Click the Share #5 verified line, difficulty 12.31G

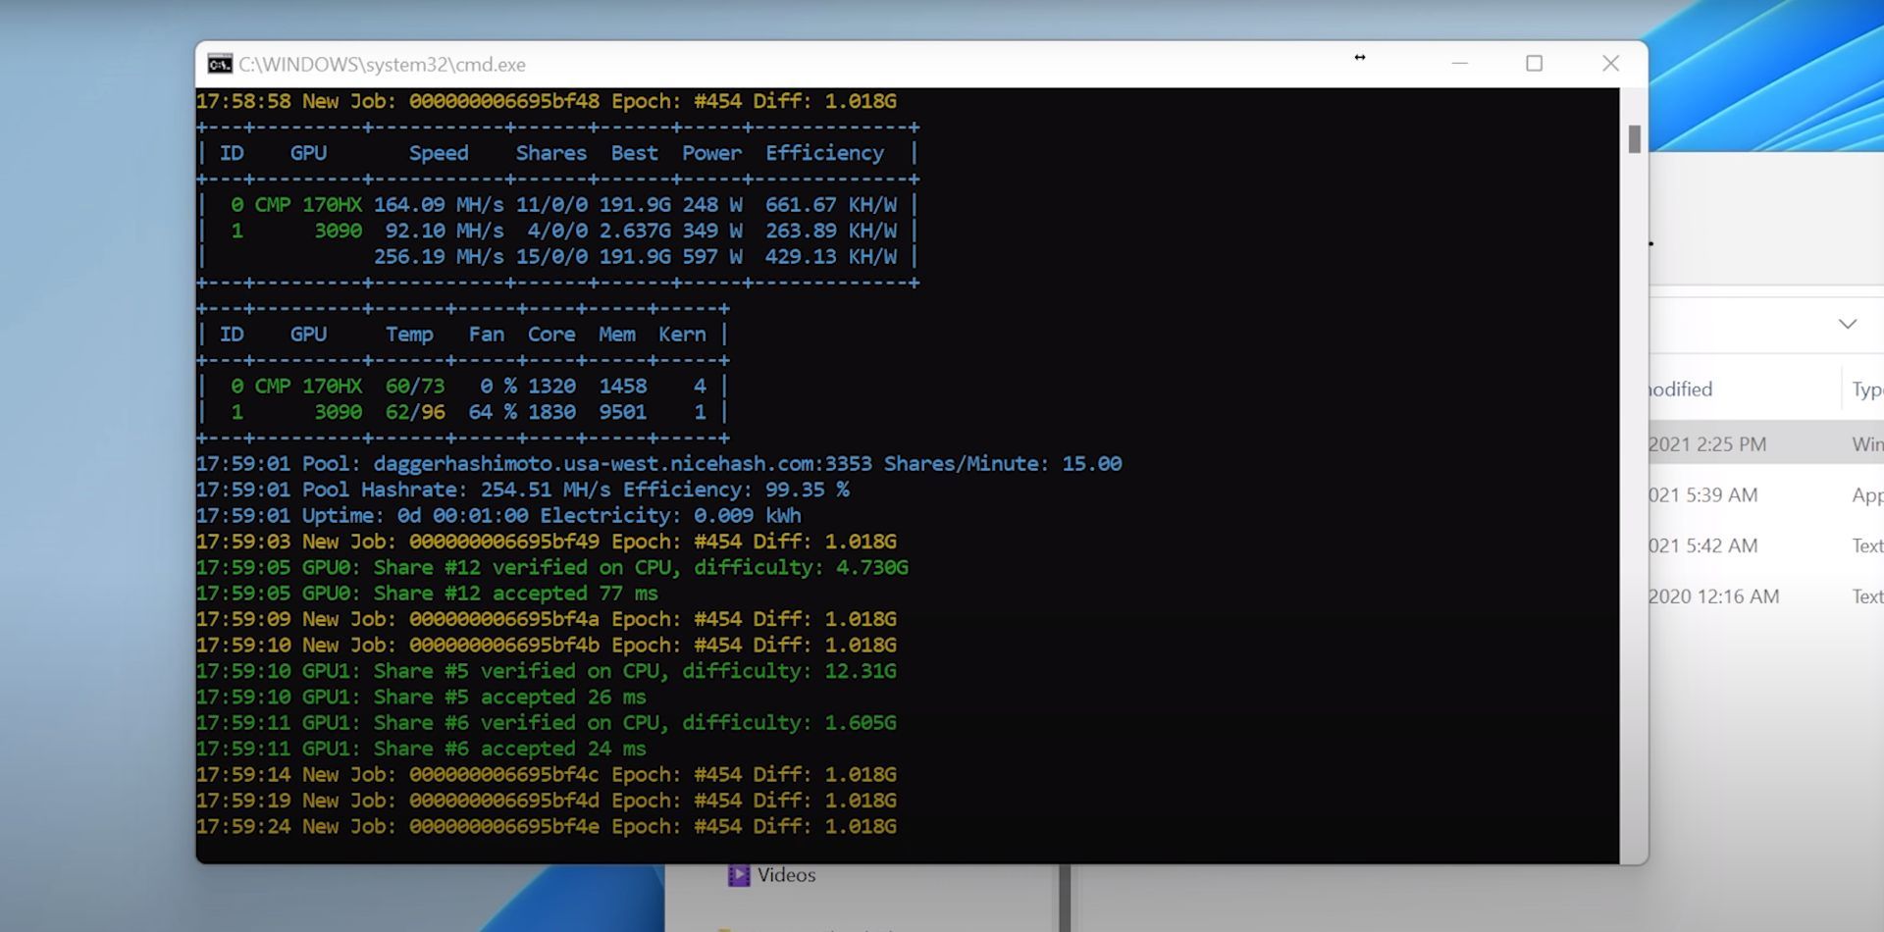coord(546,671)
